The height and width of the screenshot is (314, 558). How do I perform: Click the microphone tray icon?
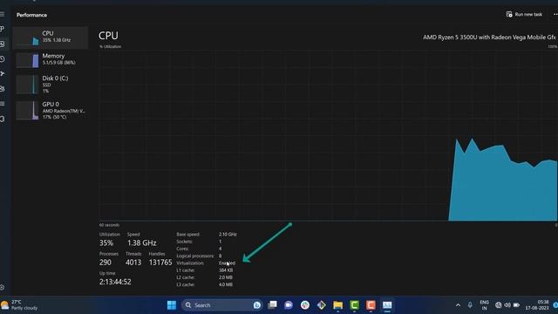(x=470, y=305)
